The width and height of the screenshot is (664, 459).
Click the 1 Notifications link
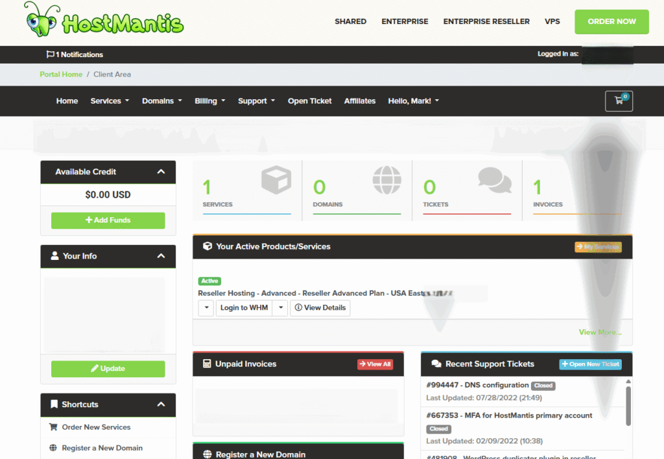75,54
